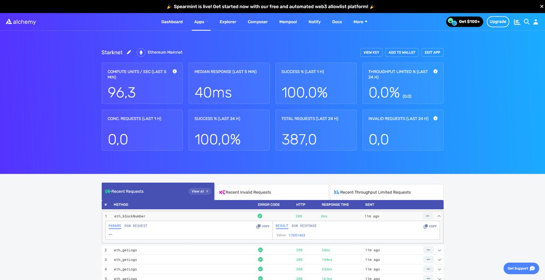Select the RAW RESPONSE sub-tab
Image resolution: width=545 pixels, height=280 pixels.
304,226
